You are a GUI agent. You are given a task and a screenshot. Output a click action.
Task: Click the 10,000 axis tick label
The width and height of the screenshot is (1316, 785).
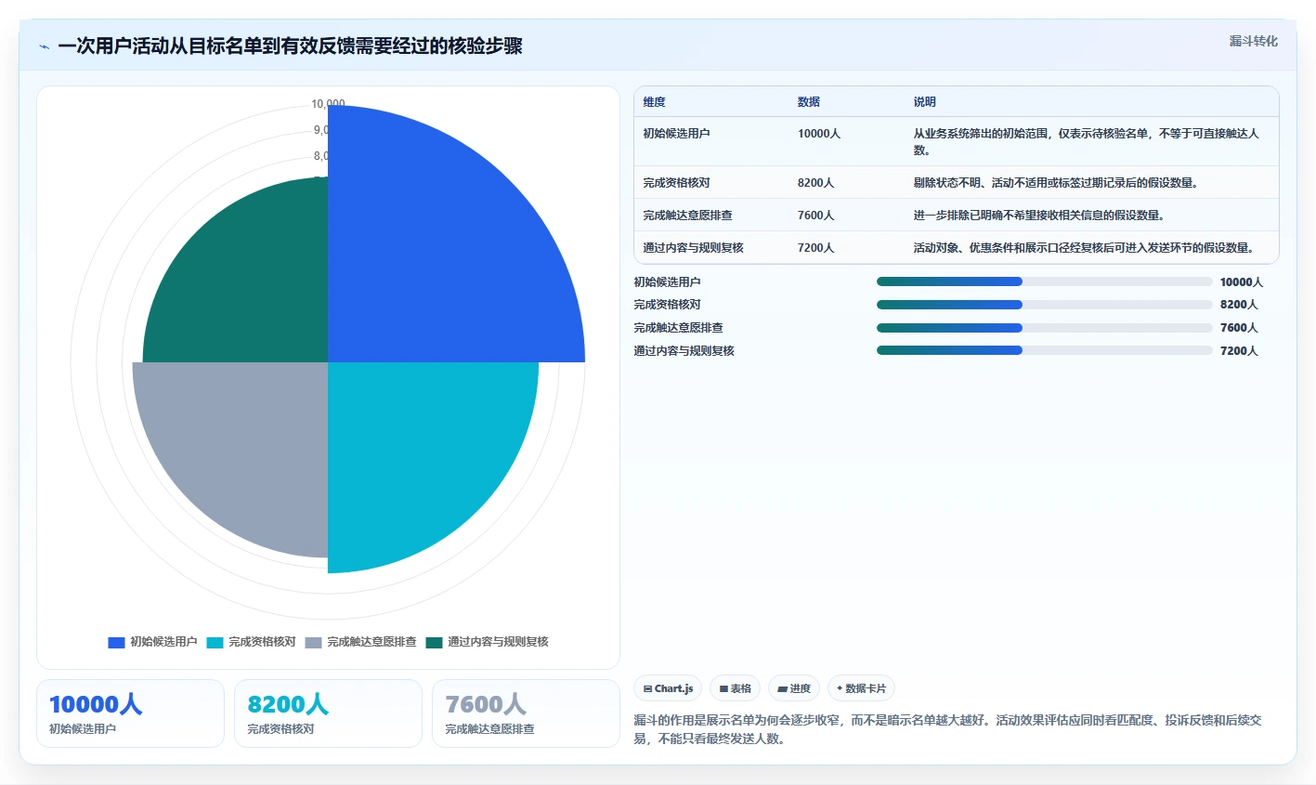pyautogui.click(x=328, y=104)
